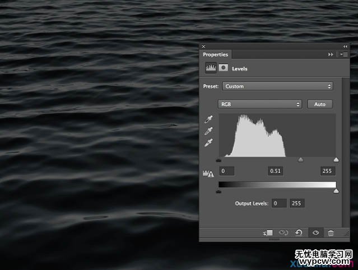Image resolution: width=358 pixels, height=270 pixels.
Task: Select the layer mask icon
Action: [223, 68]
